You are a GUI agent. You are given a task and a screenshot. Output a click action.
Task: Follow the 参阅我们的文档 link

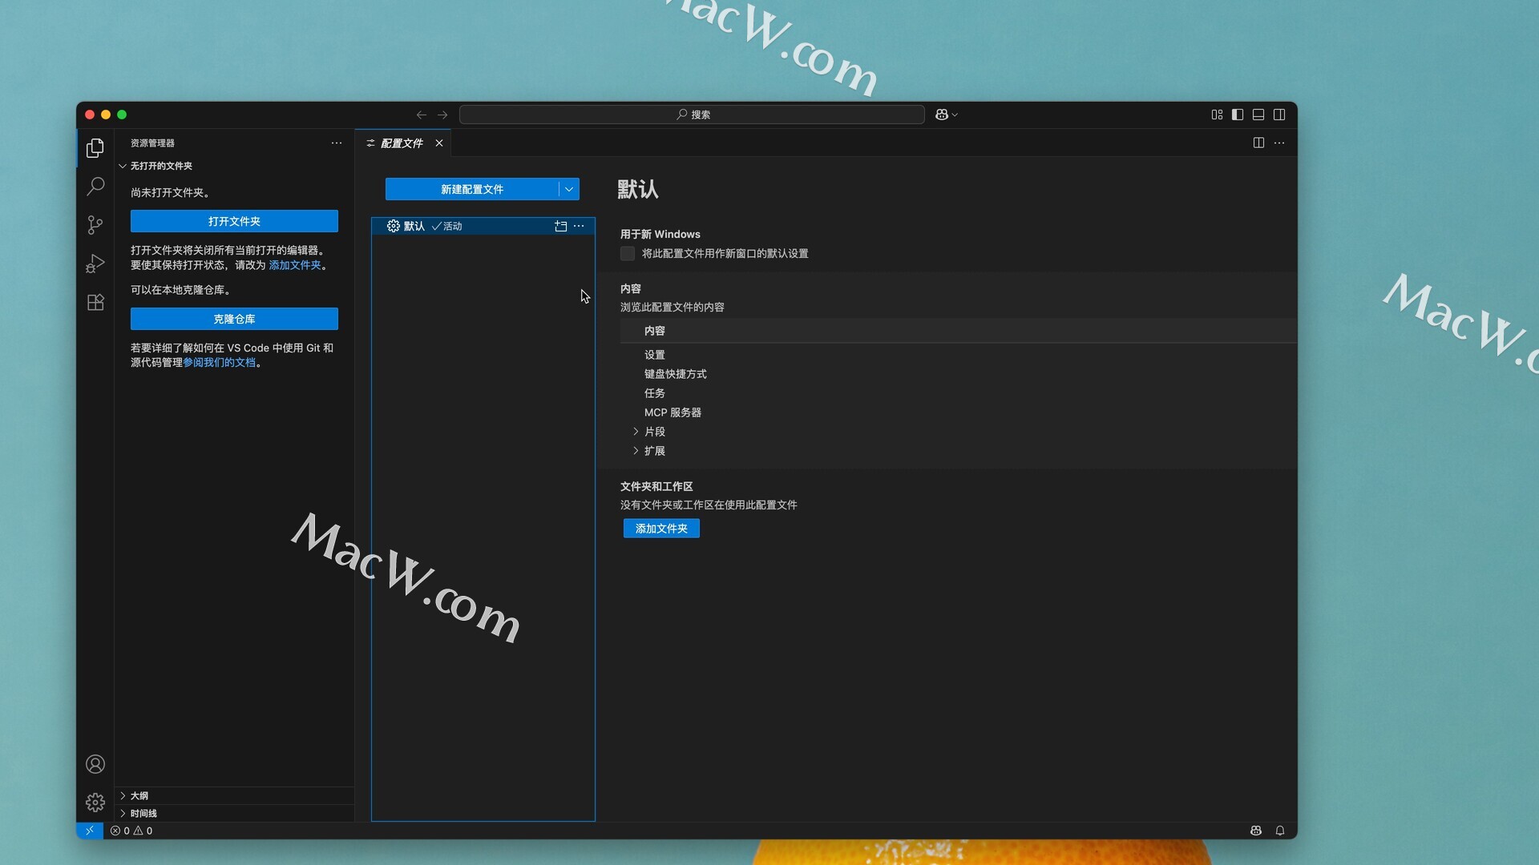point(220,362)
